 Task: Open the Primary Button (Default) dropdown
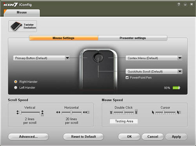[x=41, y=58]
